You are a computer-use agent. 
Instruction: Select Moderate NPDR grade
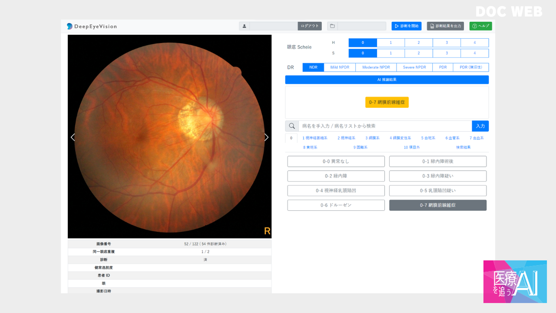click(376, 67)
